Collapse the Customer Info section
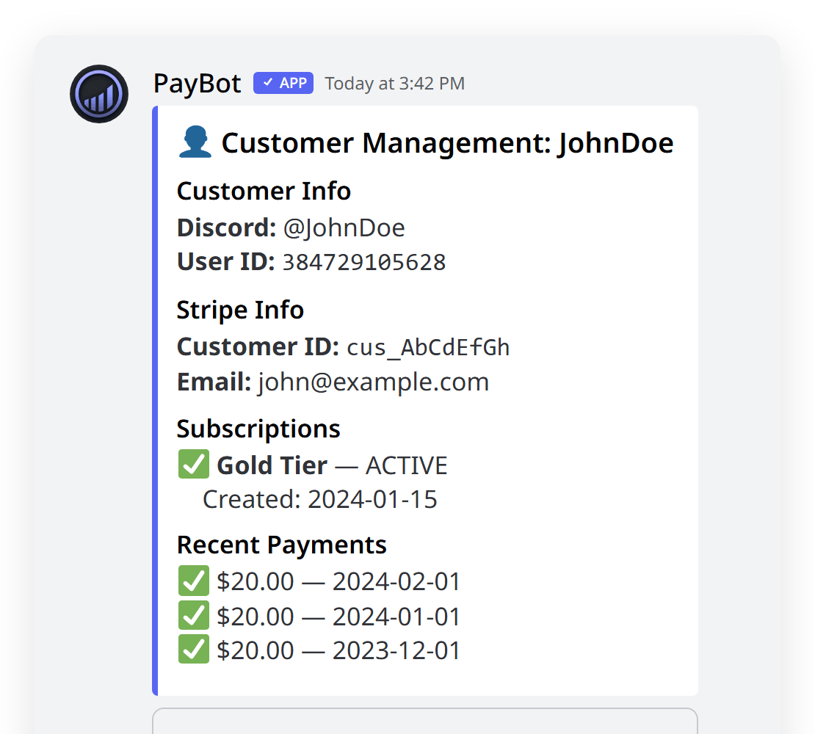This screenshot has height=734, width=815. (264, 191)
